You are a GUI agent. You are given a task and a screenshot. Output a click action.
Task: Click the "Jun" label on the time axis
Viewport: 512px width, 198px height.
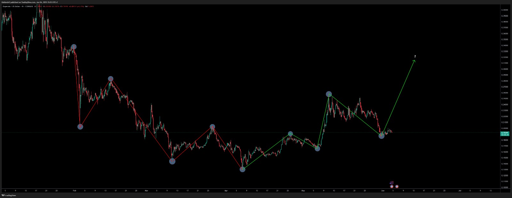[x=383, y=191]
